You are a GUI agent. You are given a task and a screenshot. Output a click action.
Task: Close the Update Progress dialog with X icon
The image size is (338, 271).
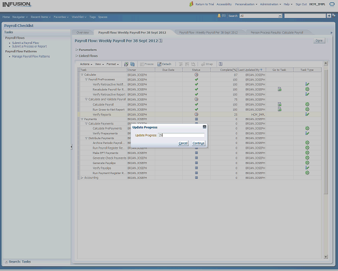(204, 127)
